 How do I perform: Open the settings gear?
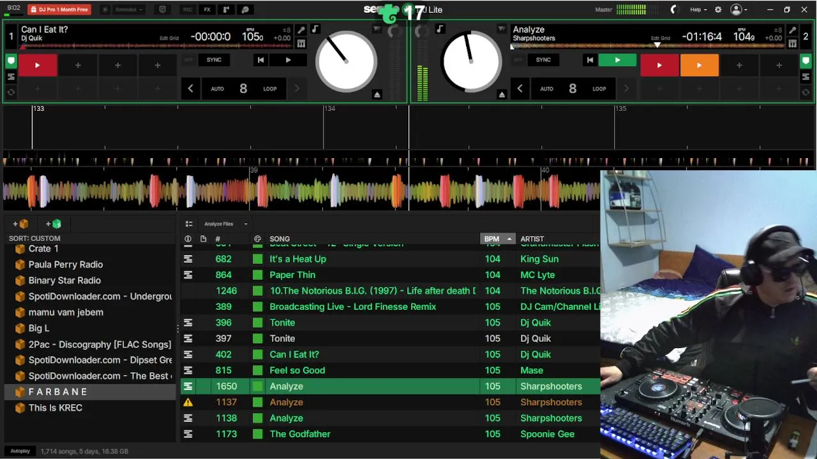tap(718, 10)
